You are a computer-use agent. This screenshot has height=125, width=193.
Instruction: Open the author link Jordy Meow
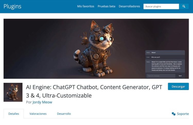pos(42,102)
